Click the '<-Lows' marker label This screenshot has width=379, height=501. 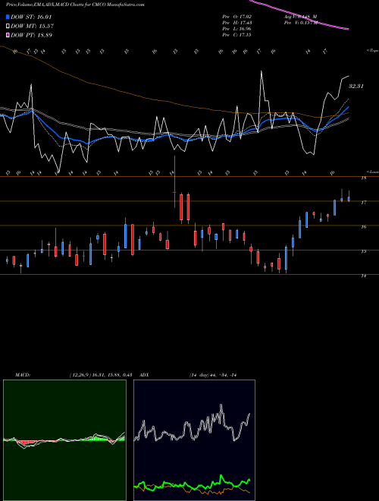[x=372, y=172]
